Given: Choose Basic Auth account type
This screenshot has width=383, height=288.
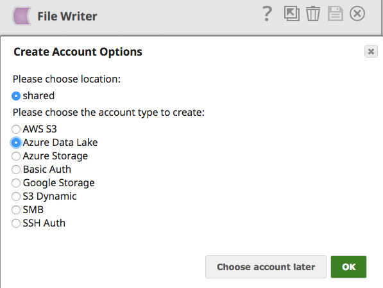Looking at the screenshot, I should [16, 170].
